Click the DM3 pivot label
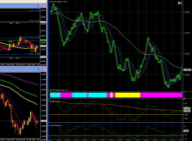This screenshot has height=141, width=192. 17,23
